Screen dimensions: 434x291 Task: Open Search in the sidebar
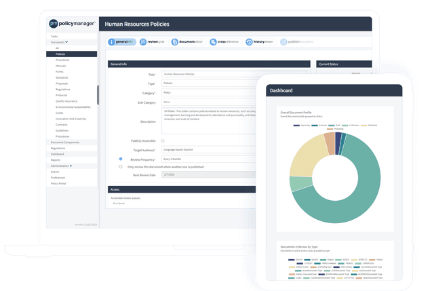[55, 172]
